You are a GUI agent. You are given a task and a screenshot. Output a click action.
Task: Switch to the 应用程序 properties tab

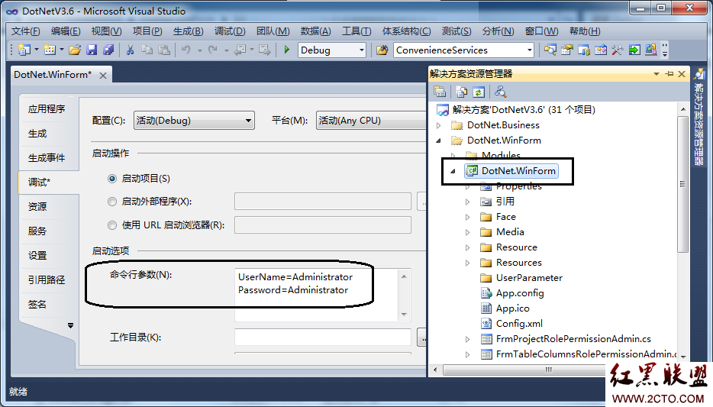tap(47, 109)
